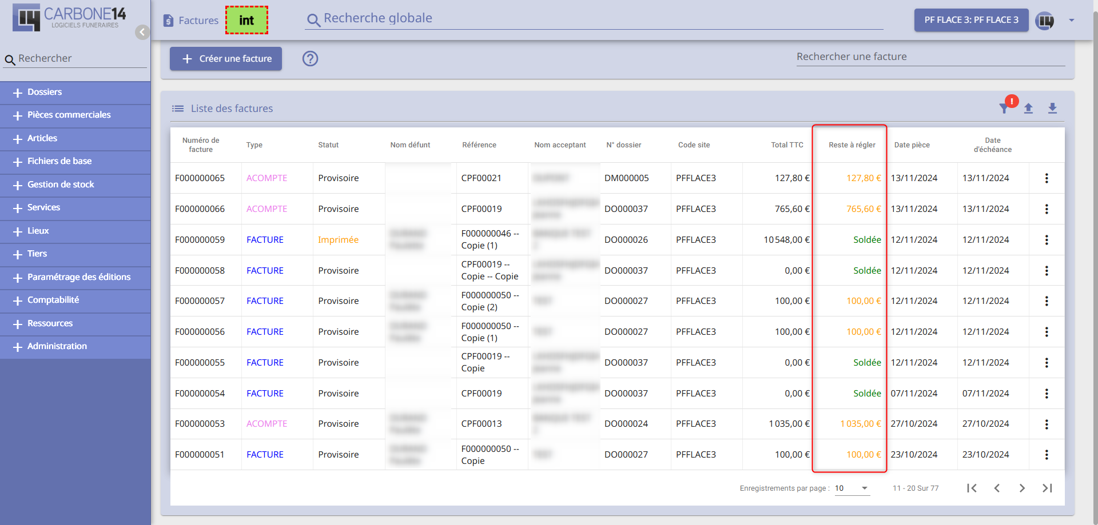Open row actions menu for F000000066
Image resolution: width=1098 pixels, height=525 pixels.
[x=1047, y=209]
